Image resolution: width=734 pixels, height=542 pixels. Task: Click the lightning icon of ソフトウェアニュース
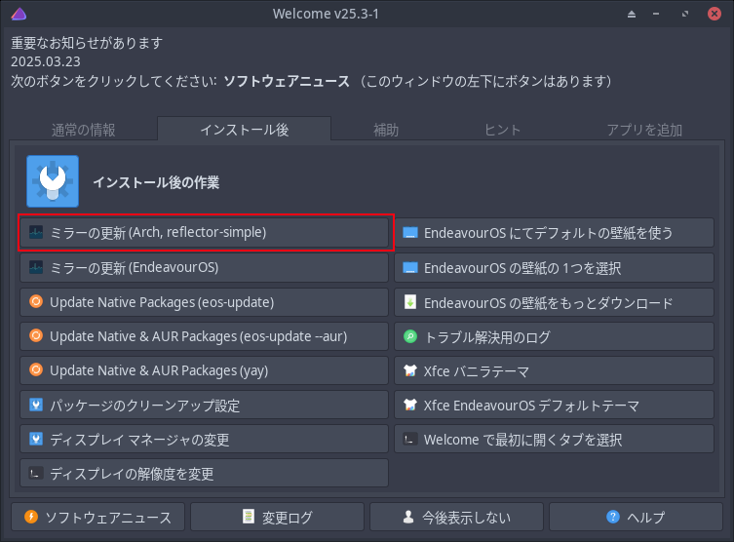tap(31, 517)
